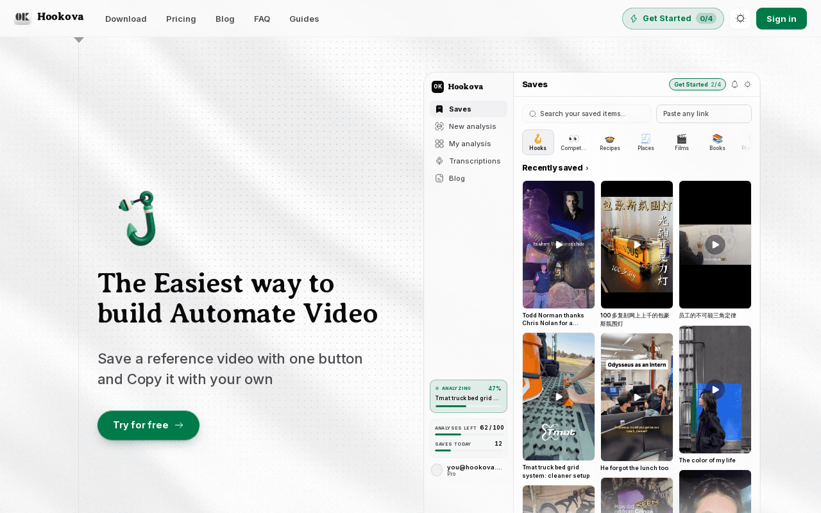Open the you@hookova Pro account profile
The height and width of the screenshot is (513, 821).
coord(468,470)
